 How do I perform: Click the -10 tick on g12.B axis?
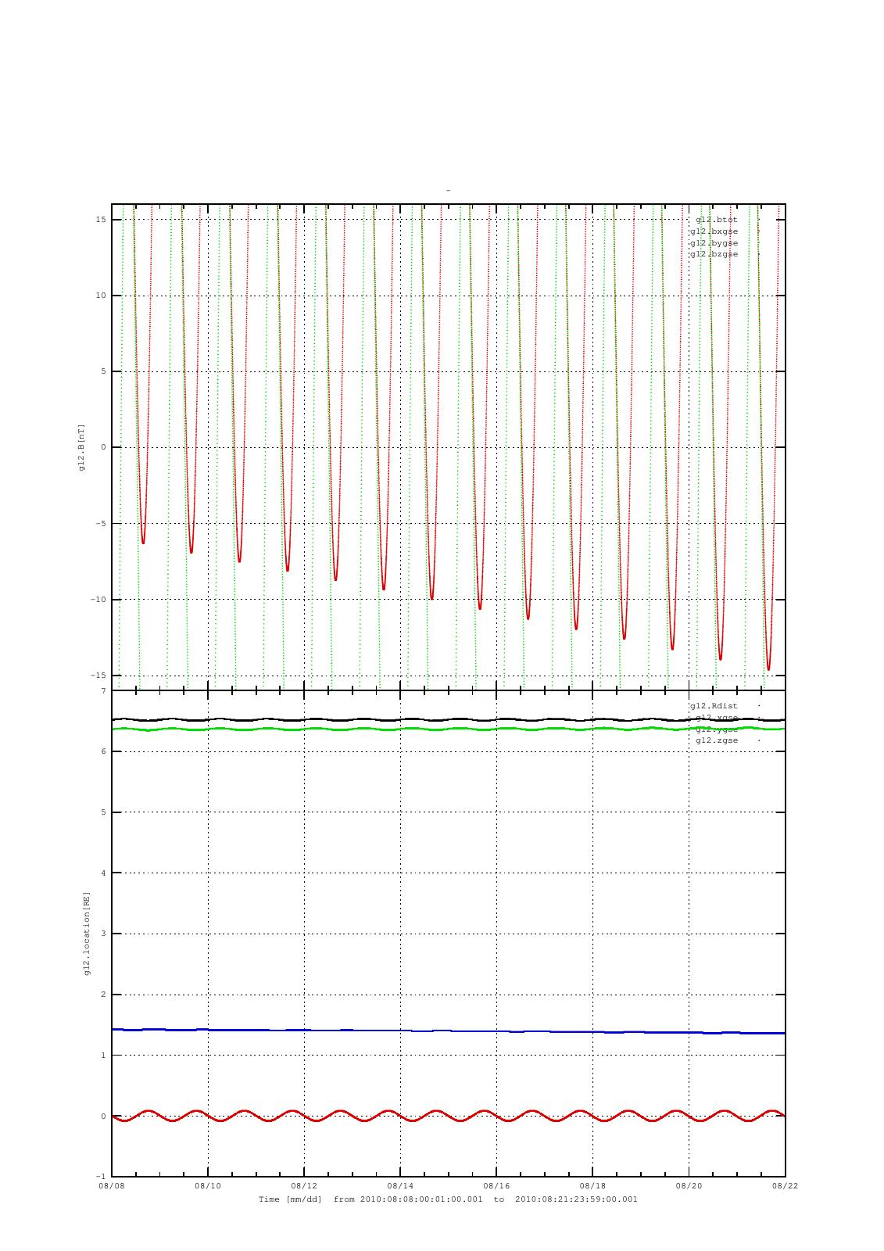pyautogui.click(x=99, y=600)
